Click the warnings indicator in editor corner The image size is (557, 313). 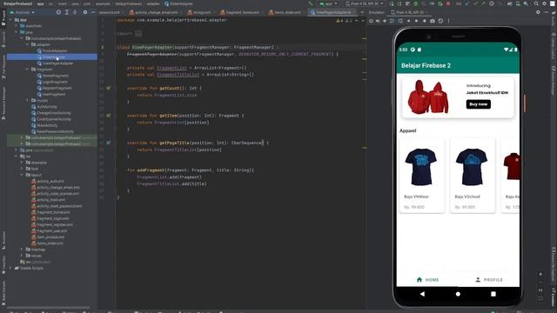pyautogui.click(x=344, y=21)
